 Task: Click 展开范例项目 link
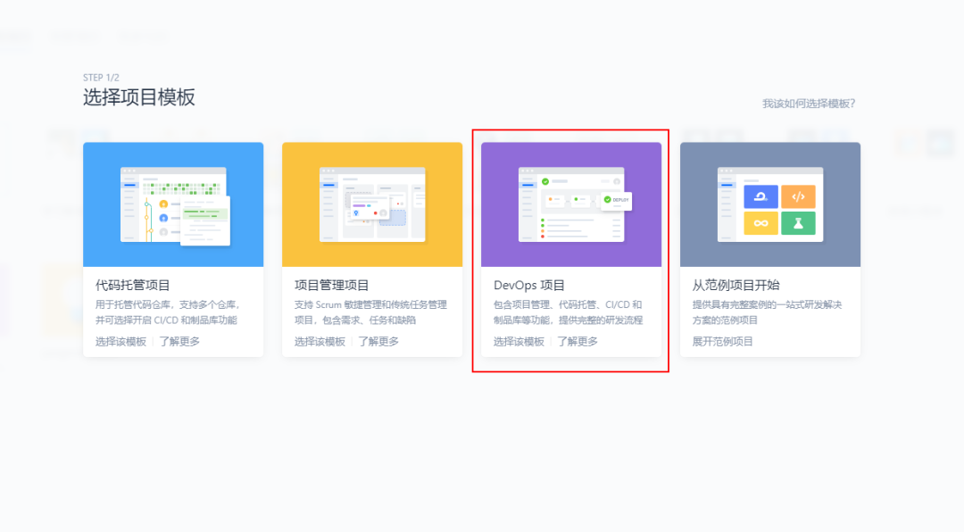point(722,341)
